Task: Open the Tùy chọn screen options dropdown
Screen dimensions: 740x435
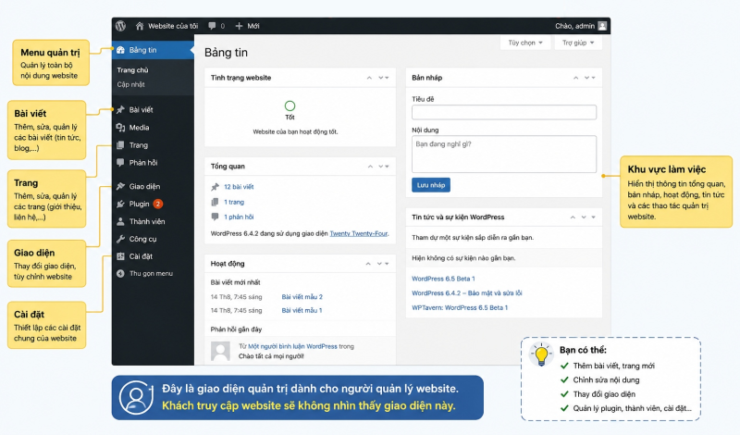Action: click(x=525, y=43)
